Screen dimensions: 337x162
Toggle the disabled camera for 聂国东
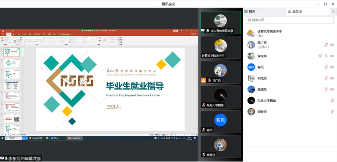[332, 89]
